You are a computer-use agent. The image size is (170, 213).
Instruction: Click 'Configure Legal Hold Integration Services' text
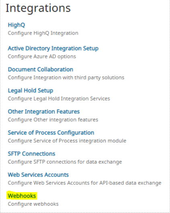59,99
